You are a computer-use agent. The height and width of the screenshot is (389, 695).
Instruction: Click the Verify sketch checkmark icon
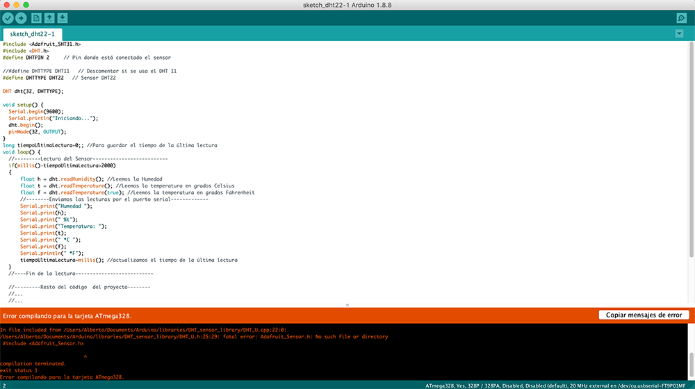click(8, 18)
